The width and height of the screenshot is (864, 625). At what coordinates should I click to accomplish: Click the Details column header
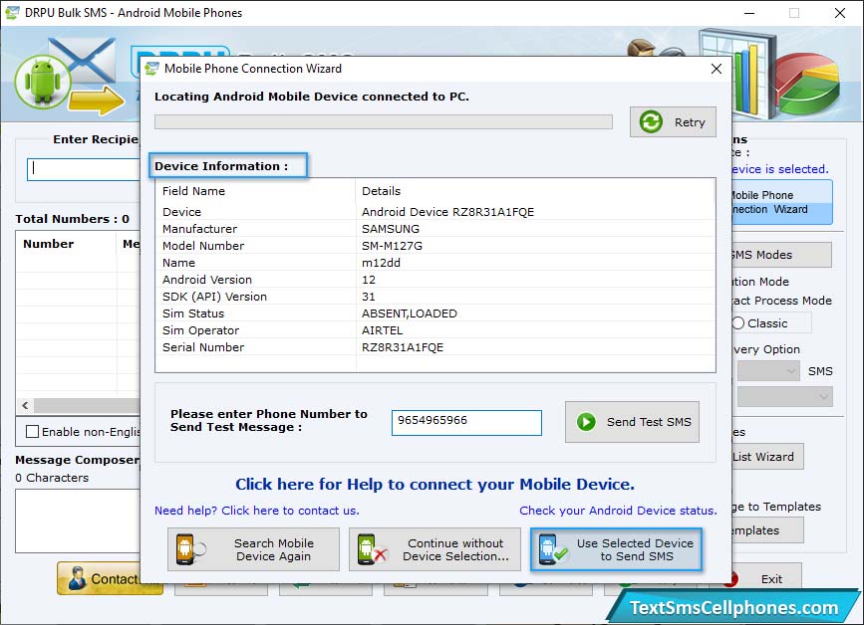[x=381, y=191]
